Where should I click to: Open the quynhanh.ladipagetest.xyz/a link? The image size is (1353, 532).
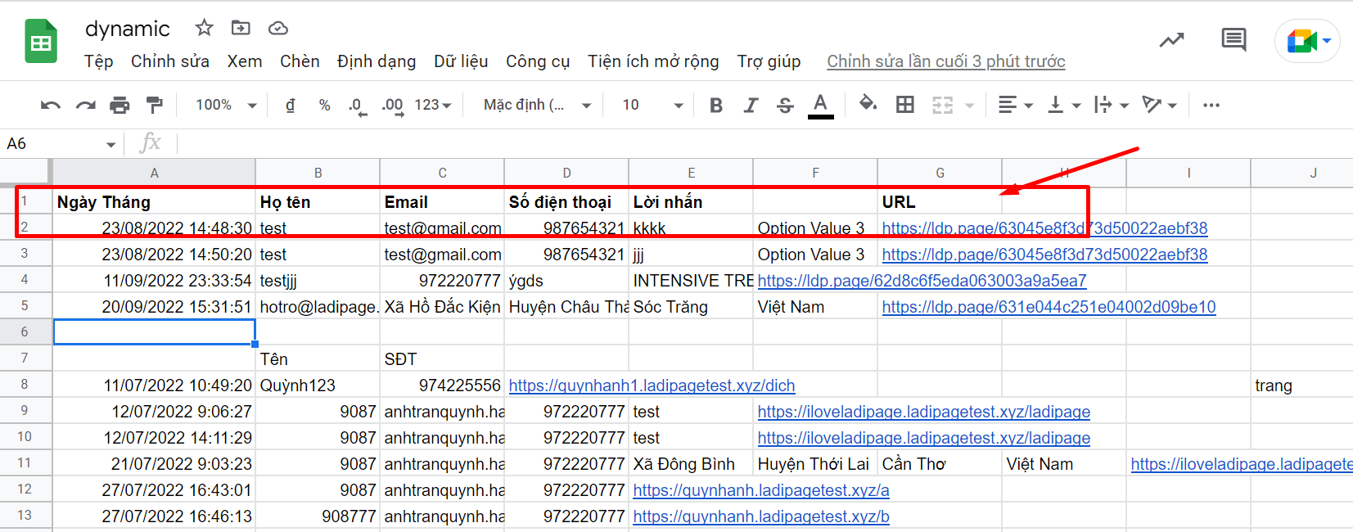pyautogui.click(x=760, y=490)
